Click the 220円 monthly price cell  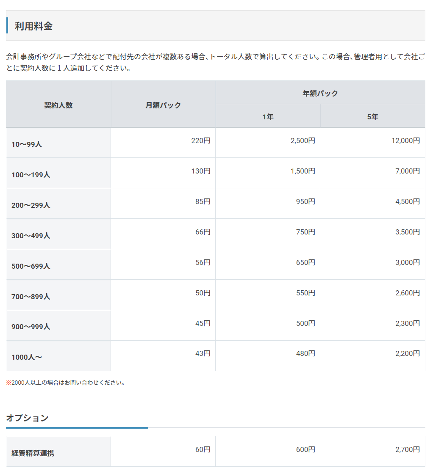(x=201, y=141)
